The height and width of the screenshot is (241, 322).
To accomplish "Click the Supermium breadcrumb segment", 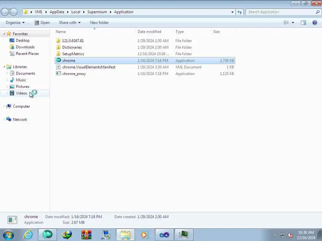I will (x=97, y=12).
